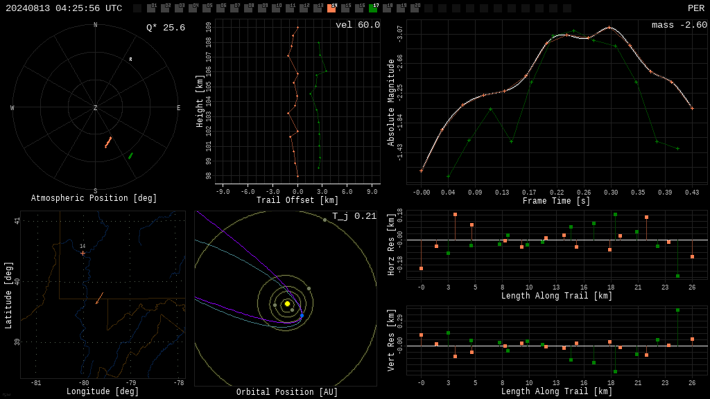Click the station 05 indicator box
Viewport: 710px width, 399px height.
click(x=207, y=8)
